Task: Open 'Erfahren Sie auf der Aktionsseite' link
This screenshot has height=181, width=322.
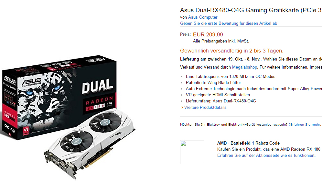Action: [x=266, y=156]
